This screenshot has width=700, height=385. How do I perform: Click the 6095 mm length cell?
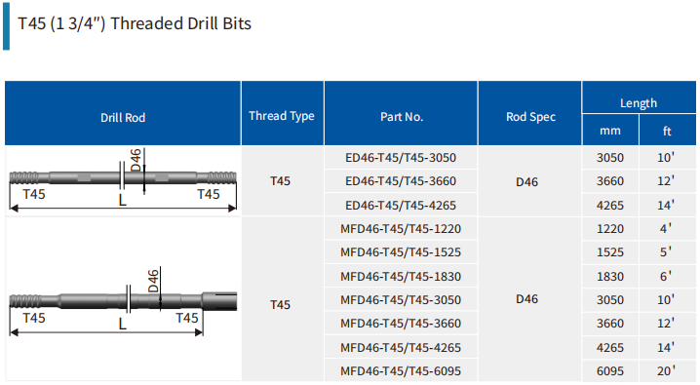pos(610,370)
